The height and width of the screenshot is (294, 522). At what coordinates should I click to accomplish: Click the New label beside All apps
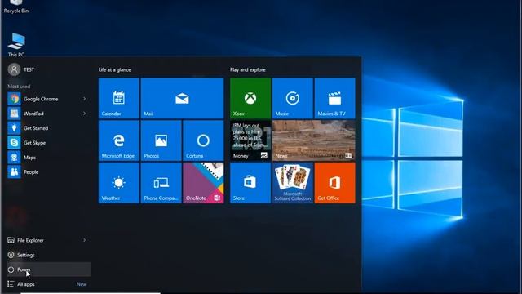pyautogui.click(x=82, y=284)
